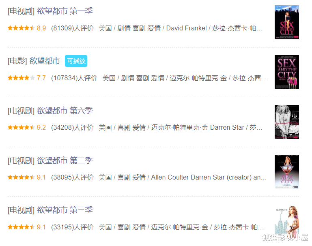The image size is (312, 246).
Task: Click the star rating beside 8.9
Action: (x=21, y=28)
